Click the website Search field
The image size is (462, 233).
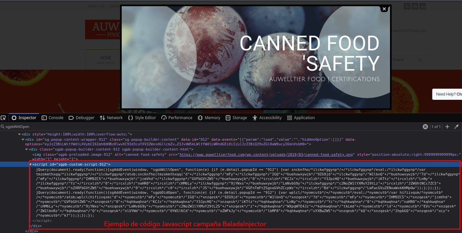click(408, 60)
